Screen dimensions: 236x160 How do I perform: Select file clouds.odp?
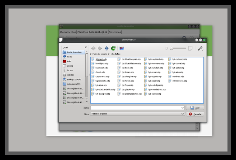(98, 72)
